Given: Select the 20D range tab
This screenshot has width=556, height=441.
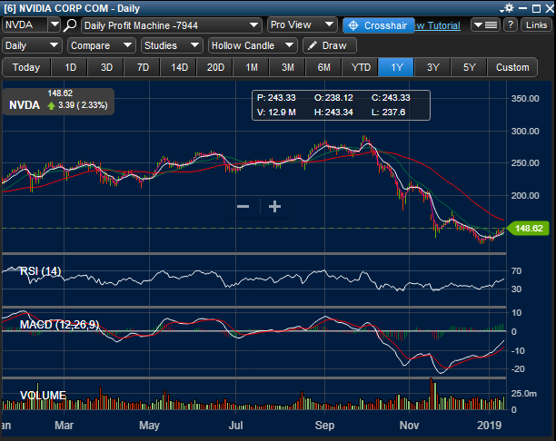Looking at the screenshot, I should pyautogui.click(x=215, y=67).
